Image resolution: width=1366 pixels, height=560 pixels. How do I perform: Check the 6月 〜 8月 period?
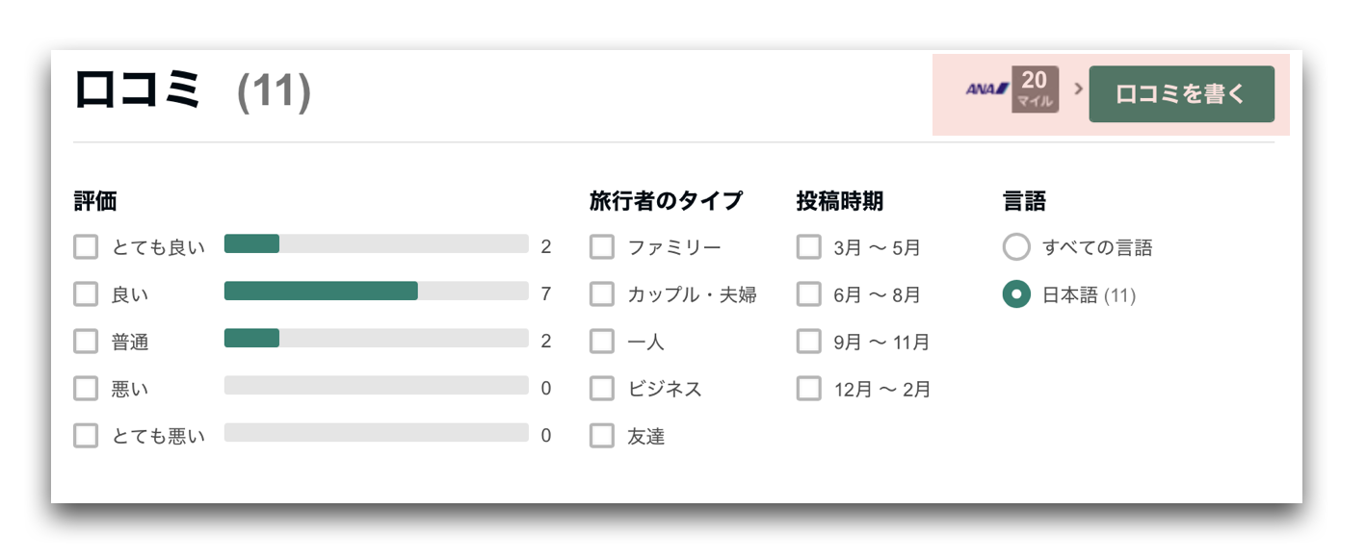pyautogui.click(x=809, y=294)
